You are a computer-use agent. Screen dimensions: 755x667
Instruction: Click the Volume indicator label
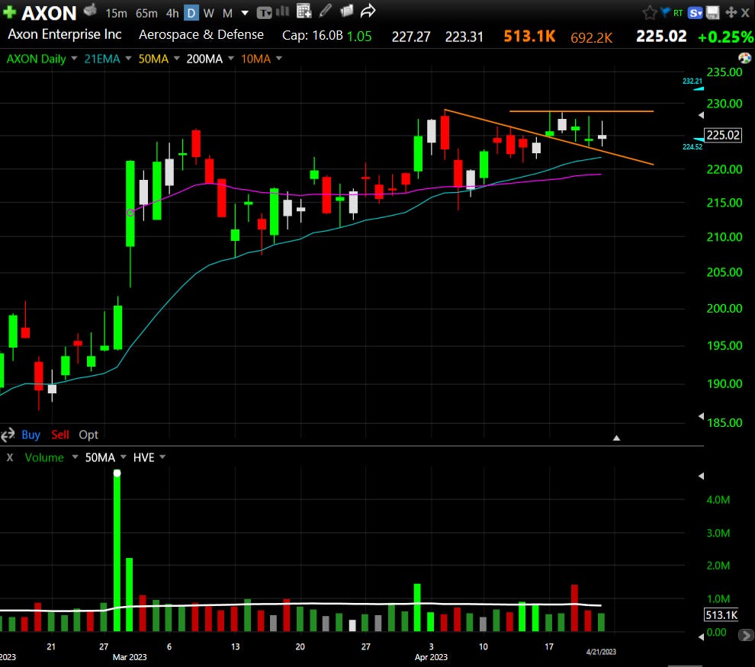(x=44, y=457)
